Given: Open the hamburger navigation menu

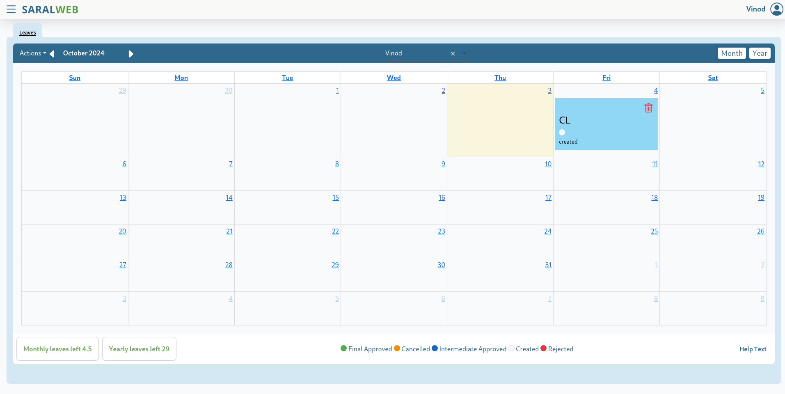Looking at the screenshot, I should click(11, 9).
